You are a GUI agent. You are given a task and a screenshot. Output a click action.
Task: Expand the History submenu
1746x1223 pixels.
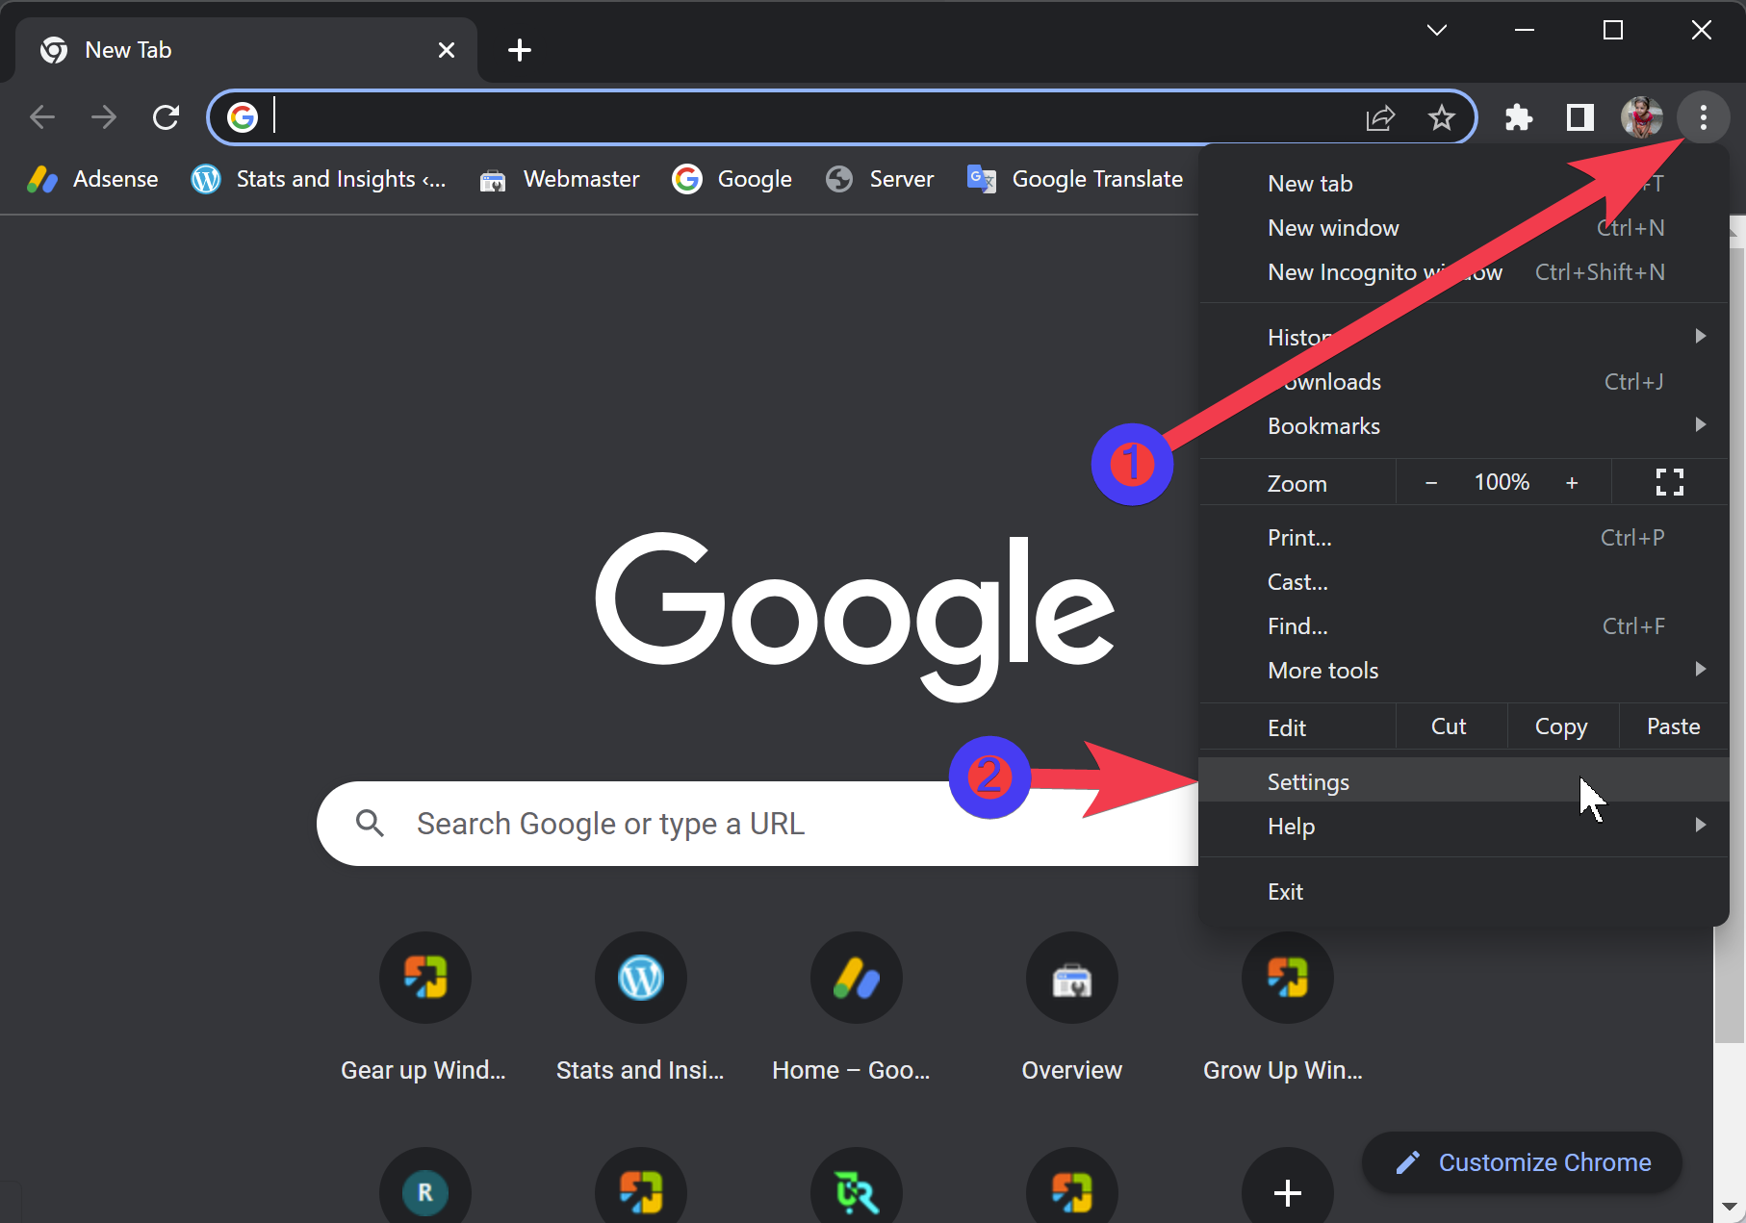1464,338
